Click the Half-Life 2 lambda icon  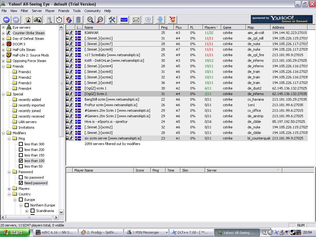coord(9,55)
